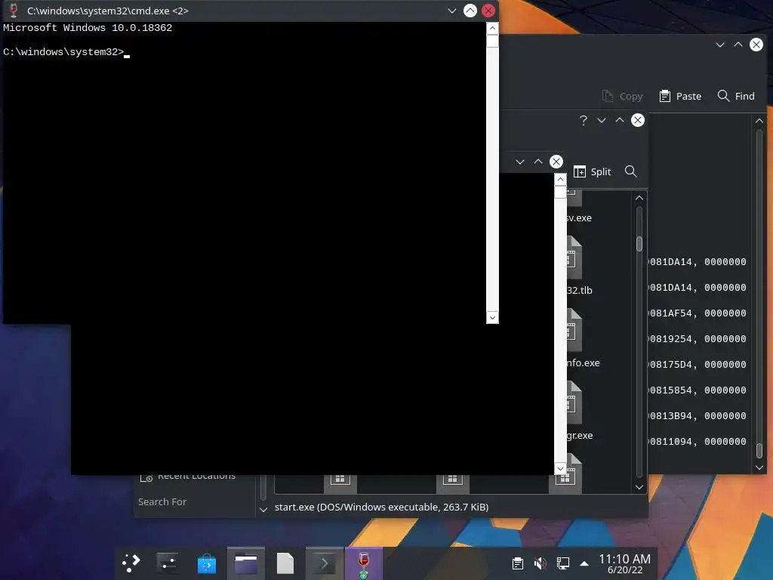Click editor line containing 08175D4
The height and width of the screenshot is (580, 773).
(x=698, y=365)
